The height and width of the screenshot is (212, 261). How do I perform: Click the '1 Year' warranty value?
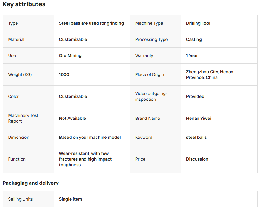[x=192, y=55]
